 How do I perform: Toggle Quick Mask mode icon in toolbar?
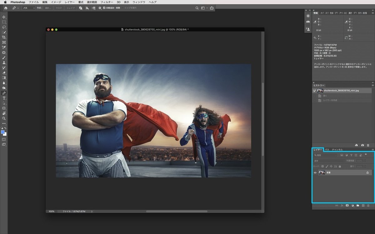pyautogui.click(x=4, y=139)
